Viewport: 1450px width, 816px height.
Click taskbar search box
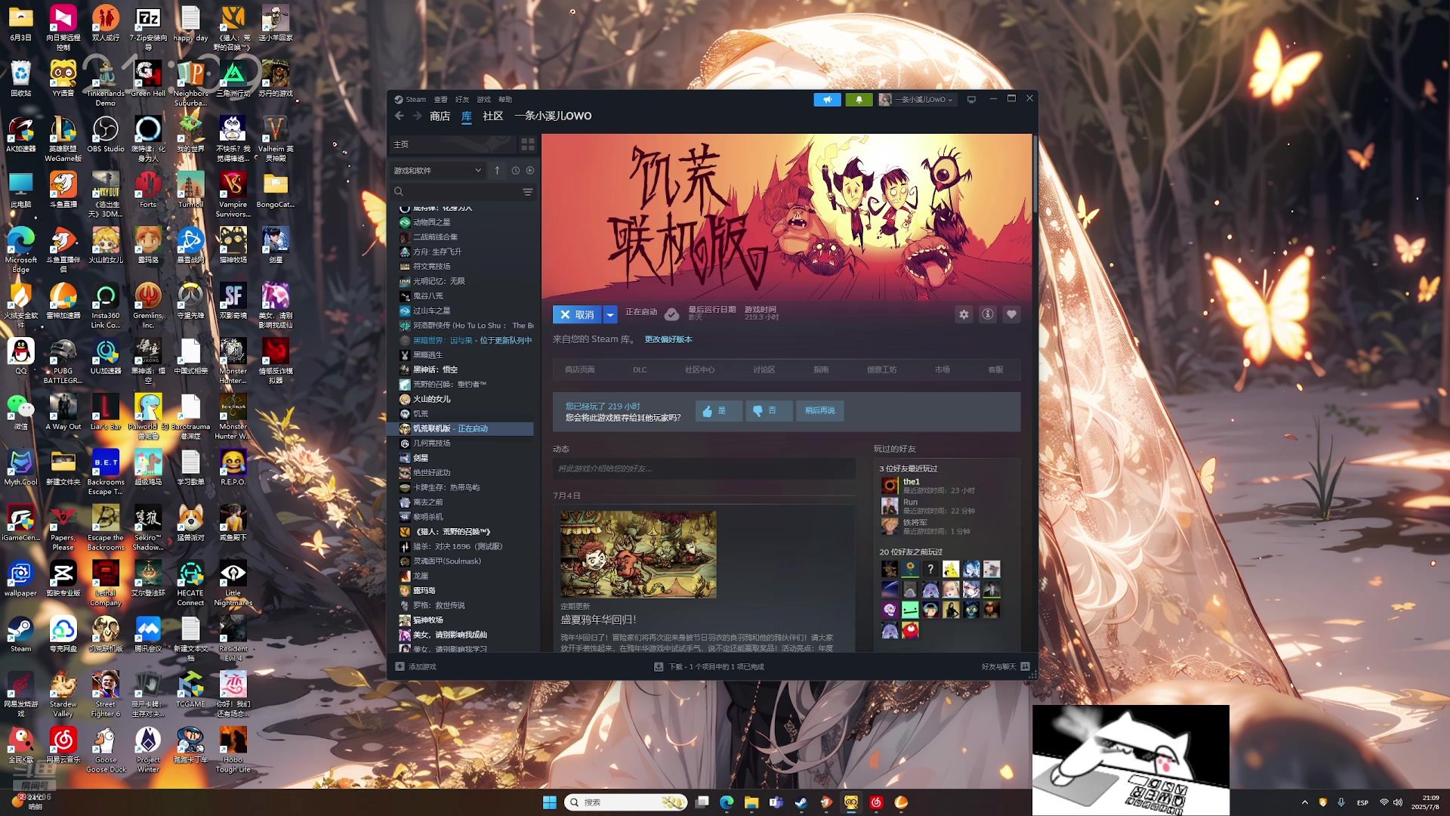625,802
